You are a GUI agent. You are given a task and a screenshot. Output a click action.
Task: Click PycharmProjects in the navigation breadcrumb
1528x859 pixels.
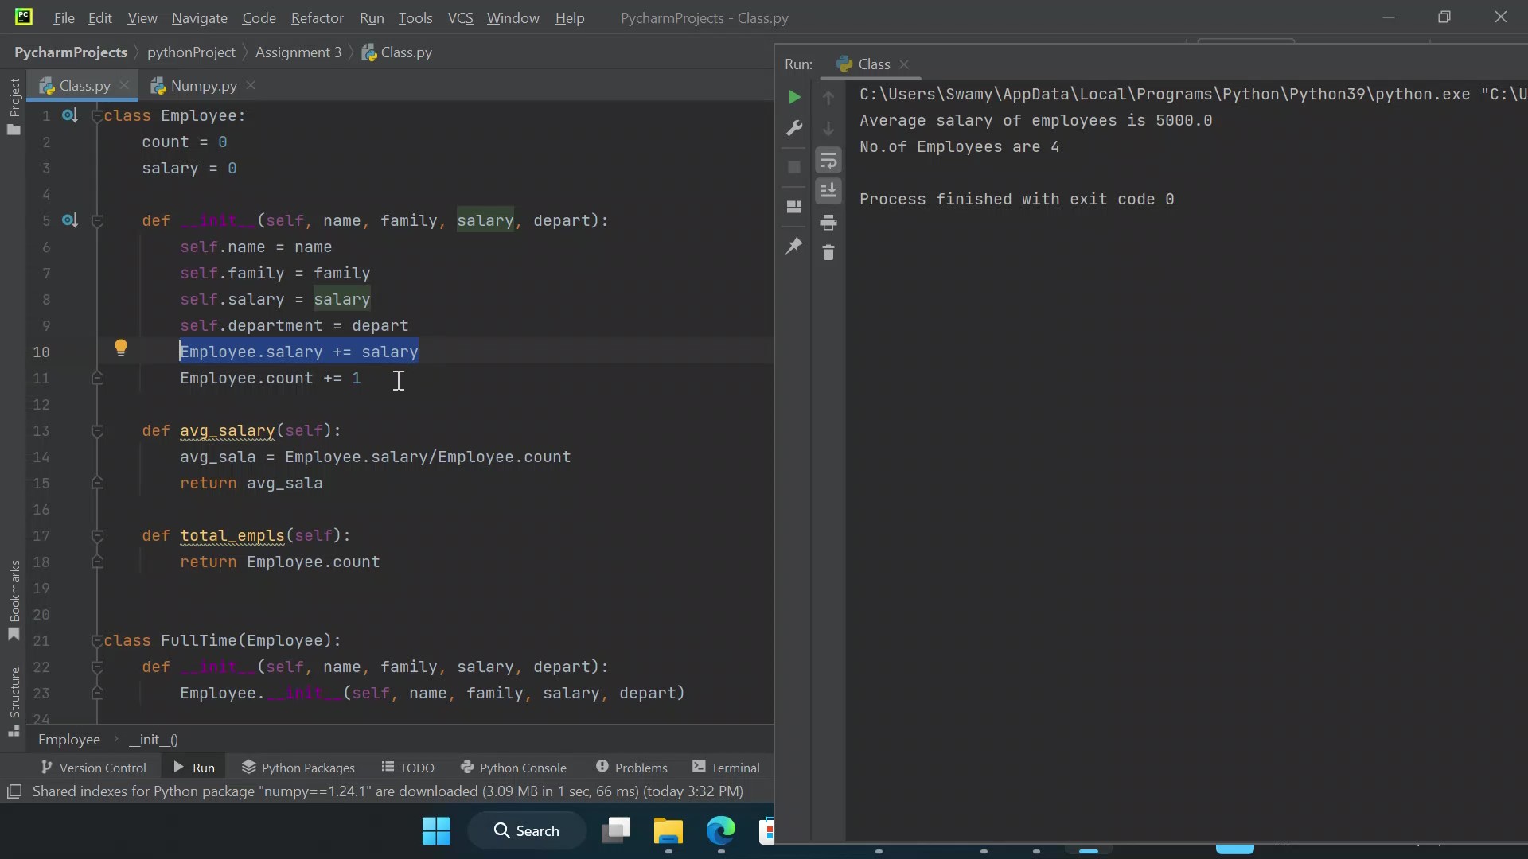(x=71, y=52)
